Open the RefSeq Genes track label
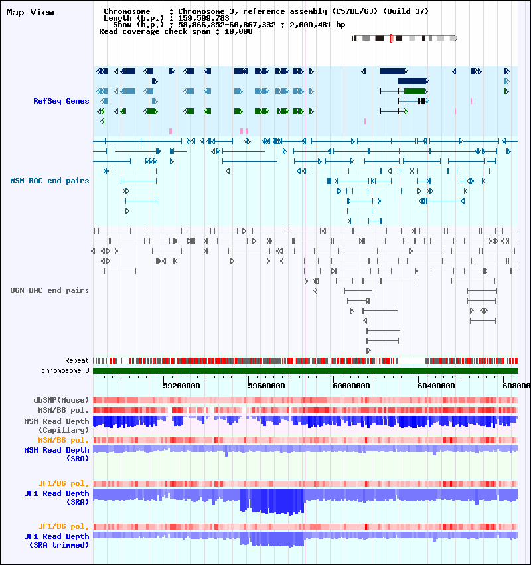This screenshot has height=565, width=531. tap(61, 101)
